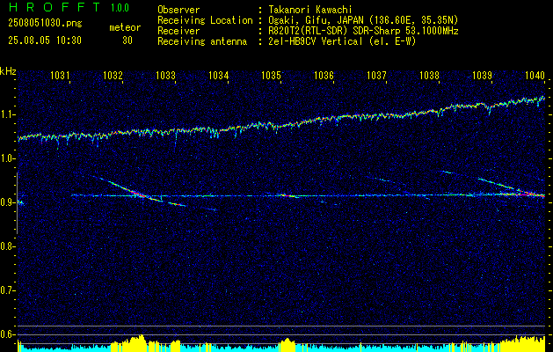
Task: Click the 'meteor' label
Action: (x=125, y=27)
